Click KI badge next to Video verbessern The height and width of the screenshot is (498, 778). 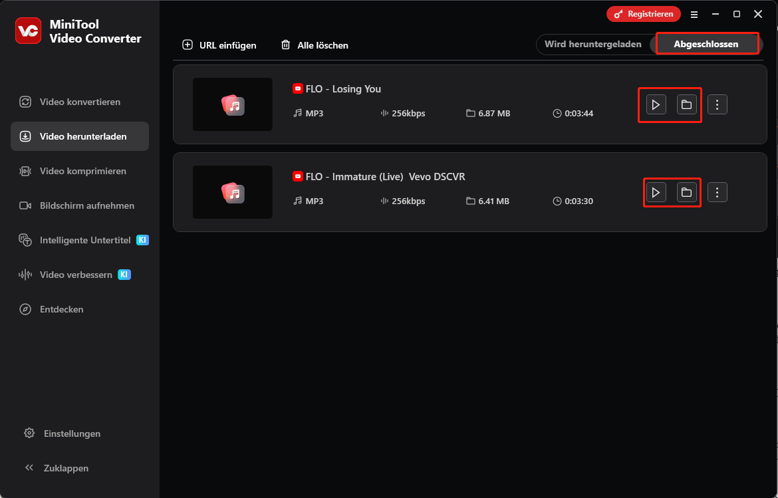pos(124,275)
